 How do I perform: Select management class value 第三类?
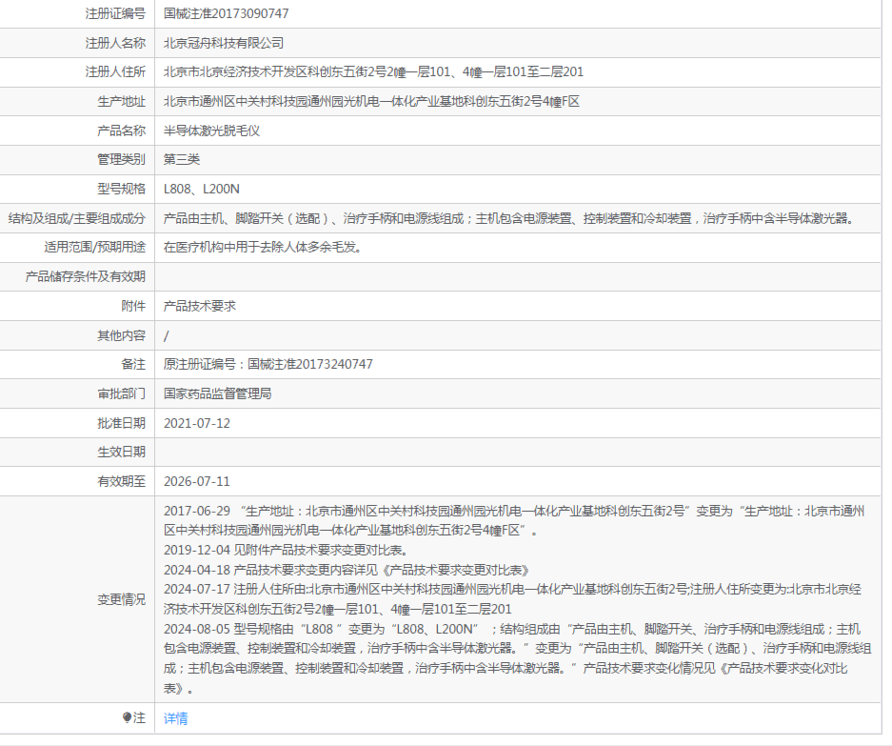coord(182,159)
